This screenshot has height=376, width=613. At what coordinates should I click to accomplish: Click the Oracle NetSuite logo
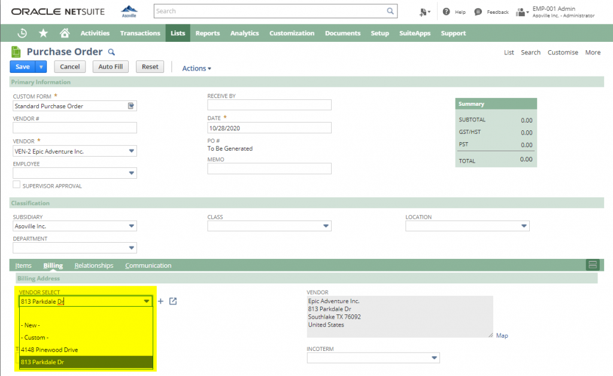pos(58,11)
